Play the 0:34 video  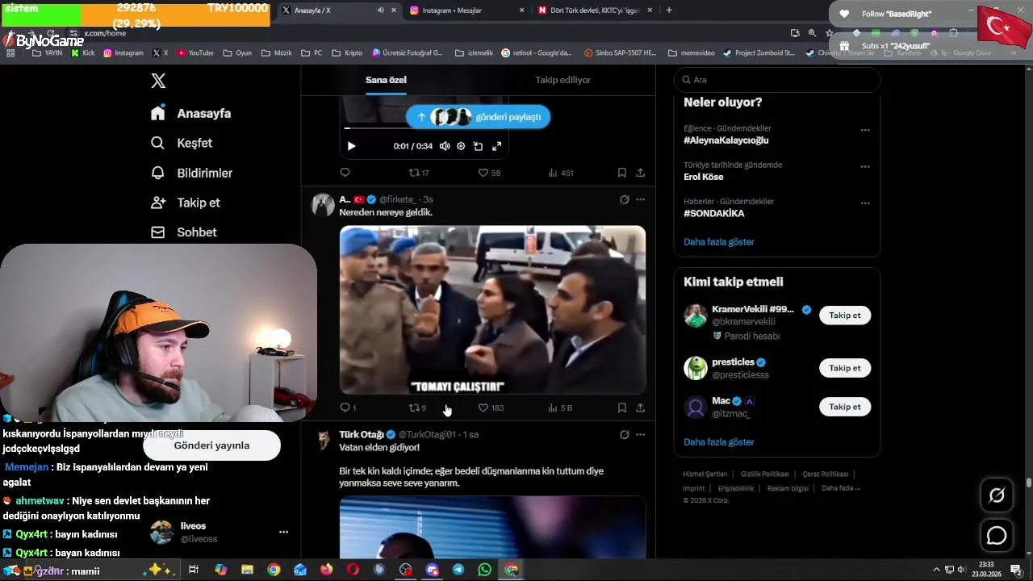[x=351, y=146]
